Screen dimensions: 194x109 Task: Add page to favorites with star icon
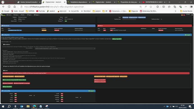(x=151, y=7)
